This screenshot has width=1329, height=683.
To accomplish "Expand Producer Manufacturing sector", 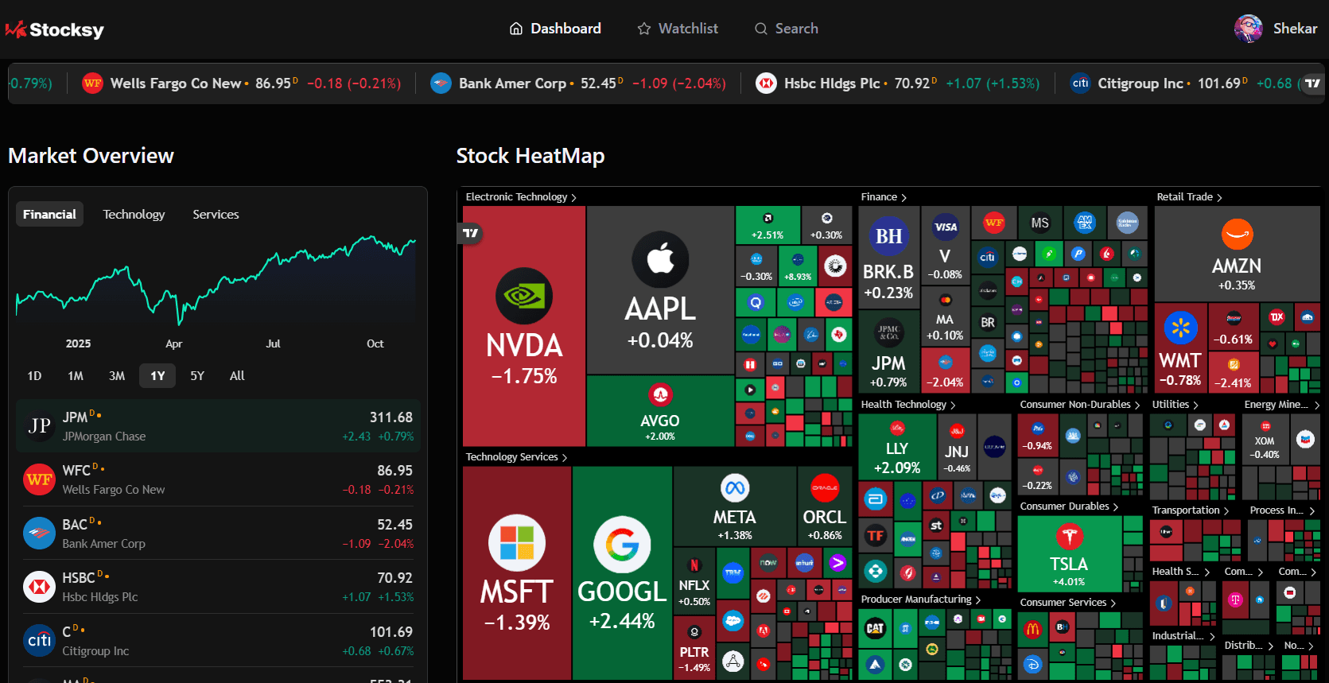I will [x=921, y=600].
